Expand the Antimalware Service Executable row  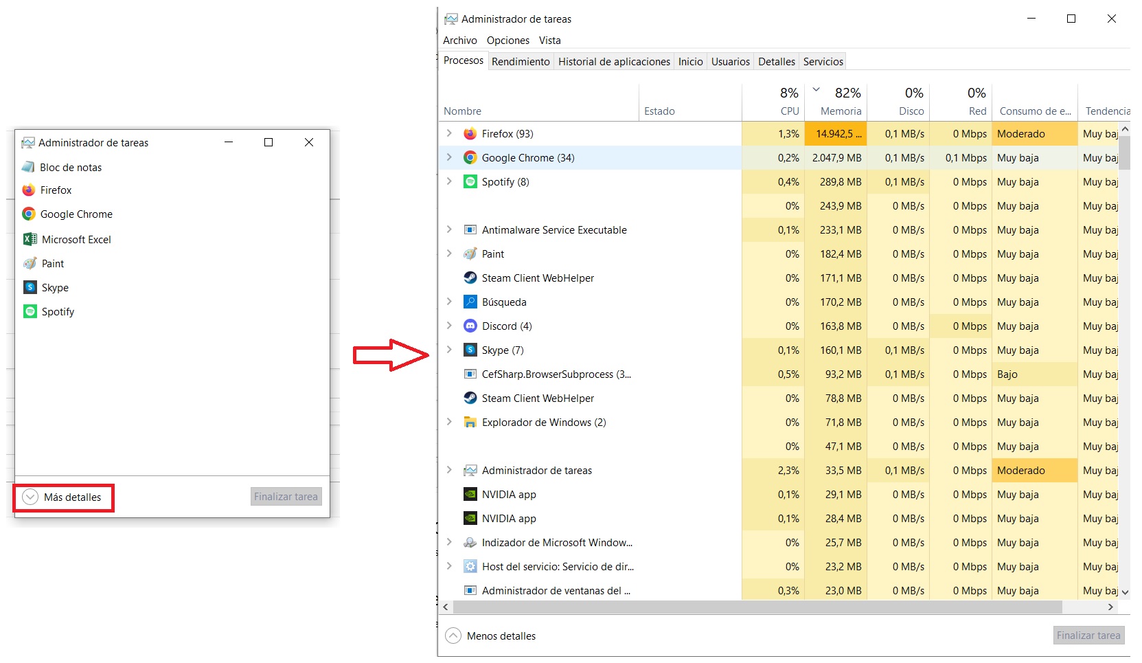[449, 229]
